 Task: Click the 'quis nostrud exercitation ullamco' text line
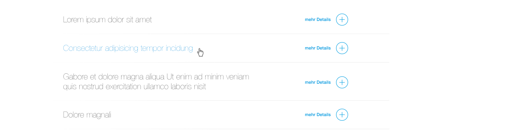134,87
